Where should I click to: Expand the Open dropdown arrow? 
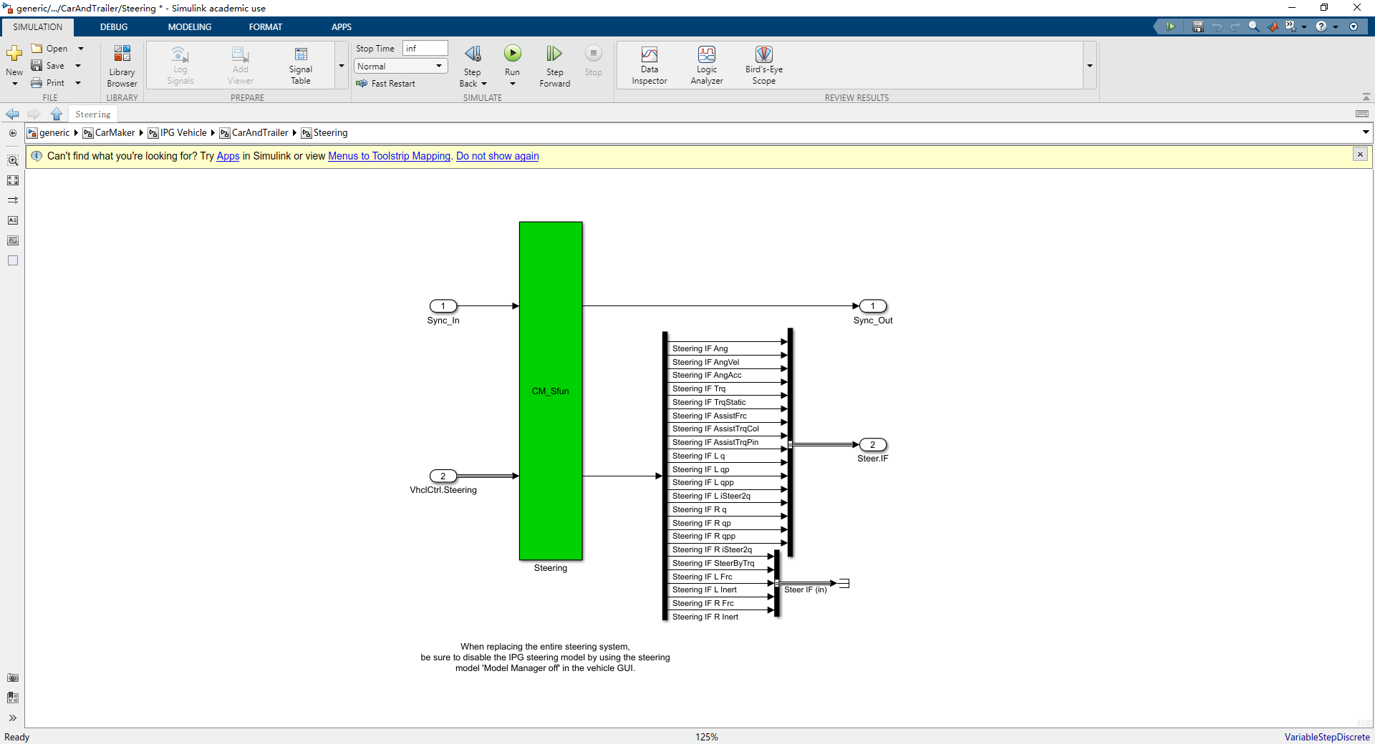point(81,49)
